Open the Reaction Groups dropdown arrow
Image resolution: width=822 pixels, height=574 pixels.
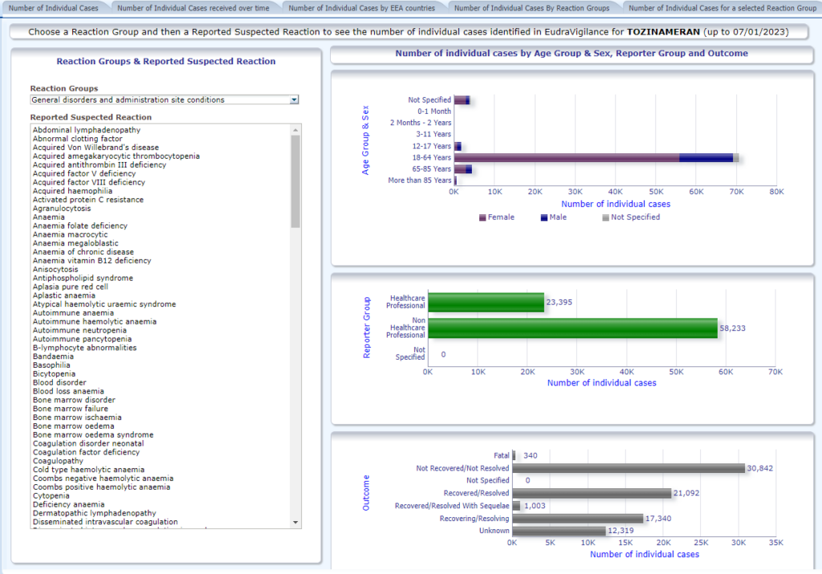tap(294, 100)
